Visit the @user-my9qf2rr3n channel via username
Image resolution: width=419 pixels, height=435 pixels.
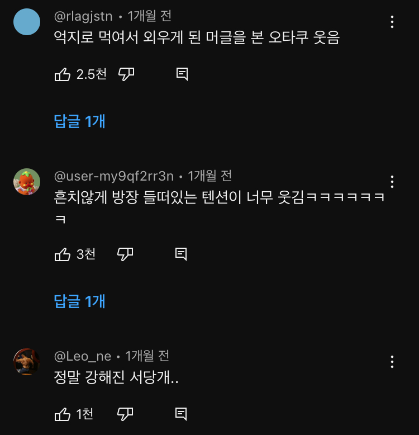[x=113, y=176]
